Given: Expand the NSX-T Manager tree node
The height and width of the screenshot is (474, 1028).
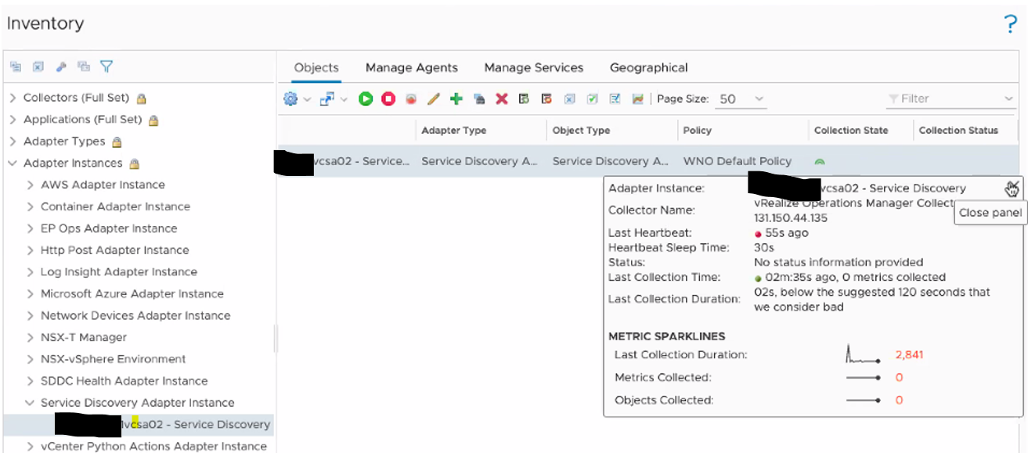Looking at the screenshot, I should (x=30, y=337).
